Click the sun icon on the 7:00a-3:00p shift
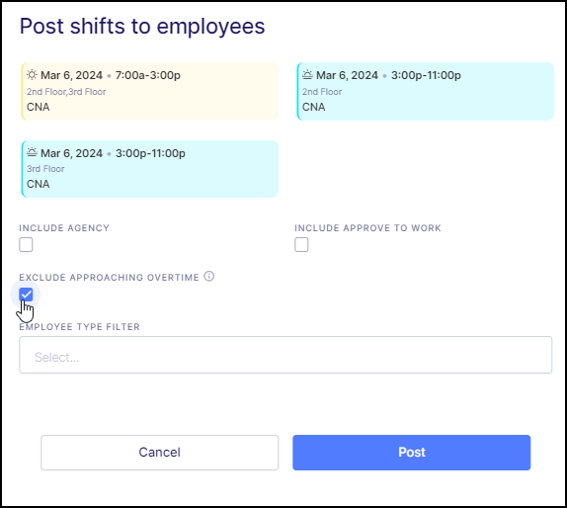This screenshot has width=567, height=508. [x=32, y=75]
